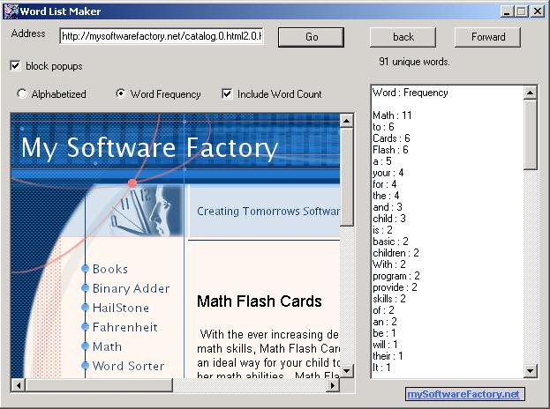
Task: Click the 'Flash : 6' entry
Action: (x=390, y=150)
